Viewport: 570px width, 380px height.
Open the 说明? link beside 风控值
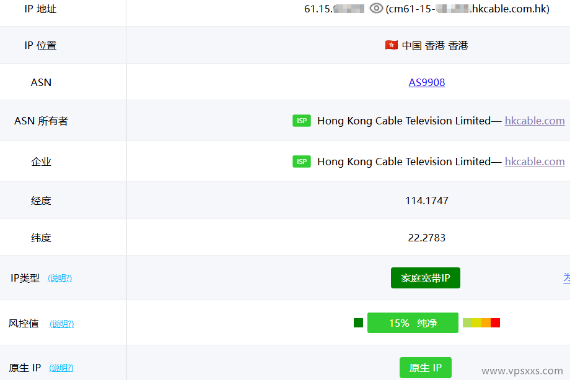[61, 323]
